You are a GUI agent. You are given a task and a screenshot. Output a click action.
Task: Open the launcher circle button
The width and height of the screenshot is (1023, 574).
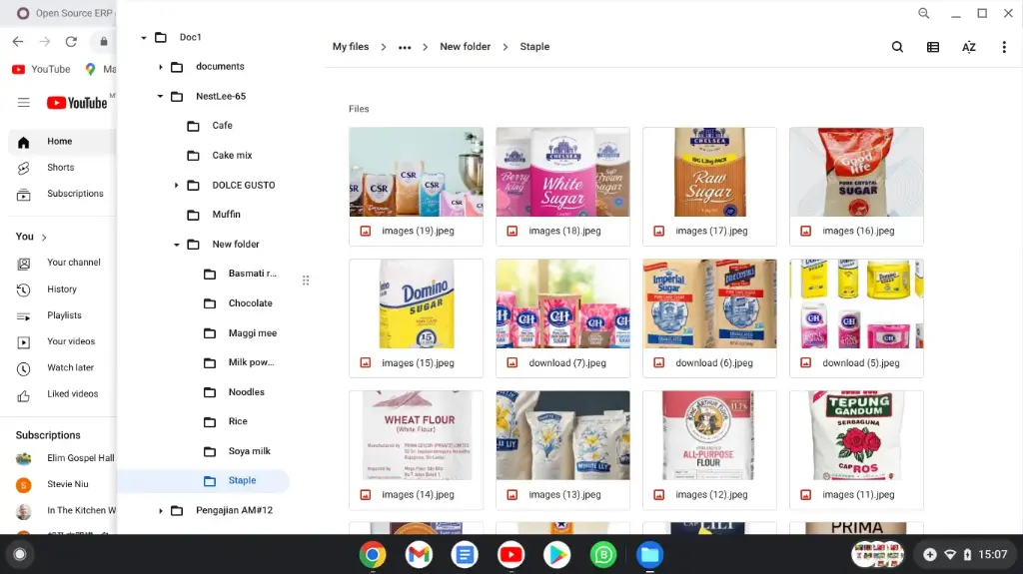coord(20,554)
